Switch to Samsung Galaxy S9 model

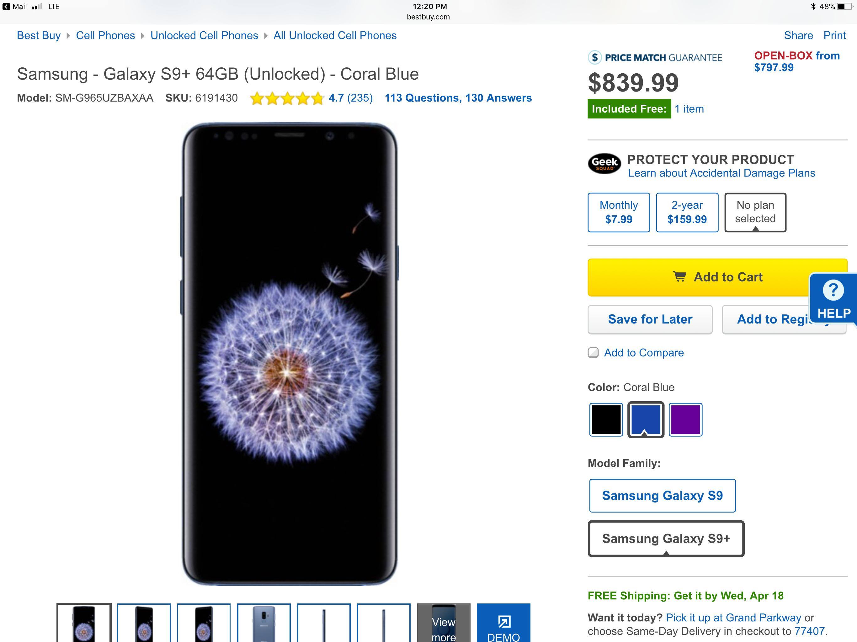click(662, 496)
